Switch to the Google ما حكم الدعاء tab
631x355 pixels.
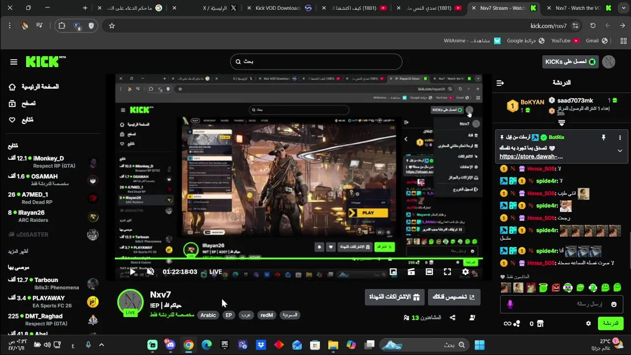click(x=131, y=8)
